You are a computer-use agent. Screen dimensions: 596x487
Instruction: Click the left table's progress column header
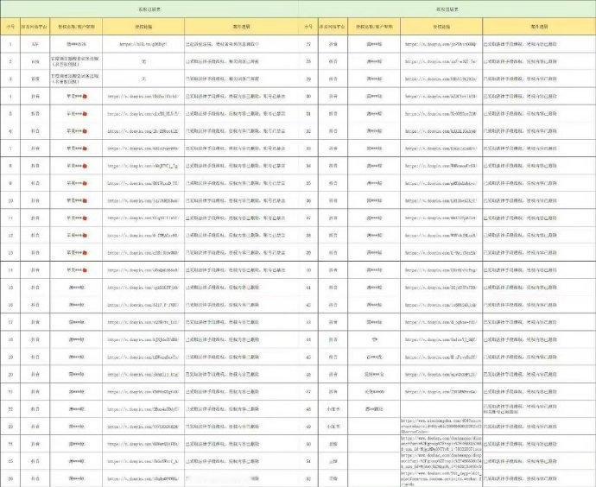point(241,27)
